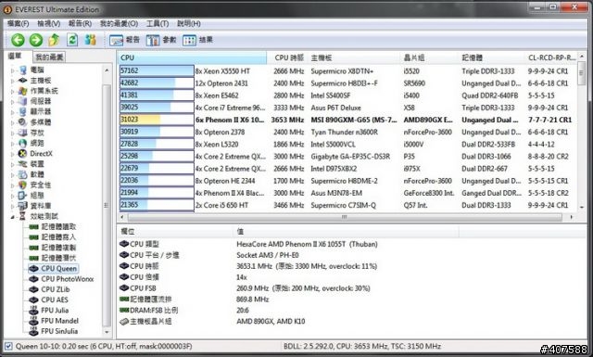Expand the computer node in the tree

tap(12, 70)
